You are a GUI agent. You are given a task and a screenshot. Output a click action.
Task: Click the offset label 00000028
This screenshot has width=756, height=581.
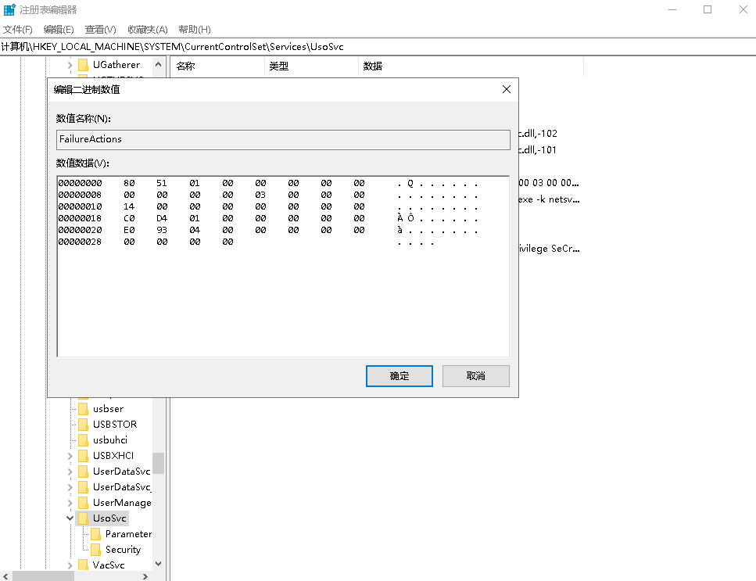pyautogui.click(x=80, y=242)
